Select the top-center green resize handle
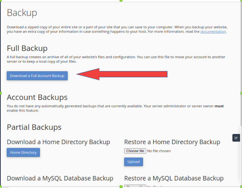The image size is (242, 188). [x=121, y=1]
